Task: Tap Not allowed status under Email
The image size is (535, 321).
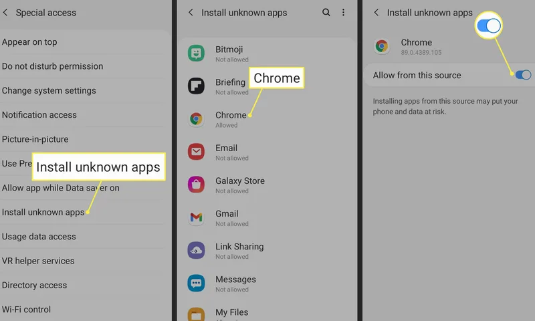Action: (x=231, y=158)
